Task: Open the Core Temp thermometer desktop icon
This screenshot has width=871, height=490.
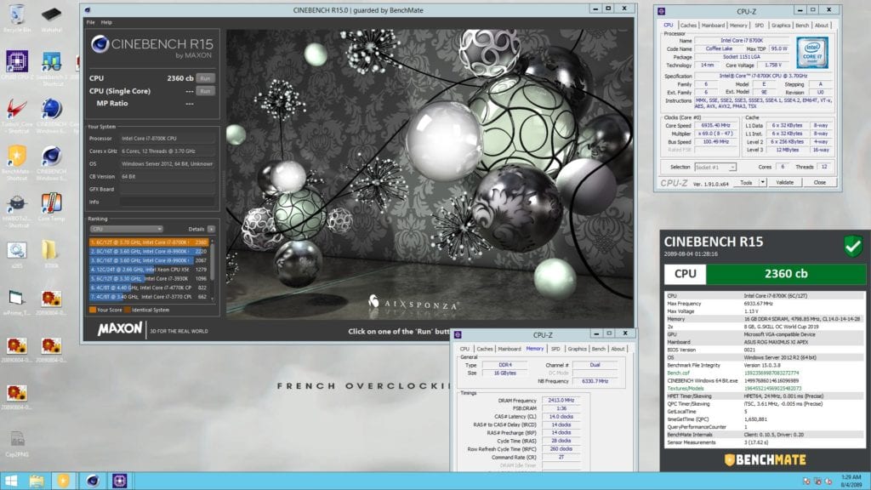Action: [x=51, y=204]
